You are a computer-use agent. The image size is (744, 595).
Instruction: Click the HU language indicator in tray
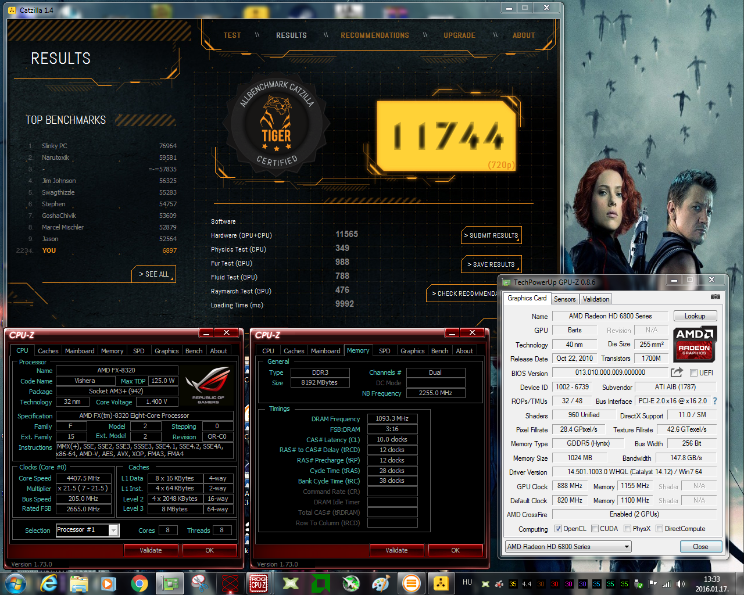coord(467,582)
